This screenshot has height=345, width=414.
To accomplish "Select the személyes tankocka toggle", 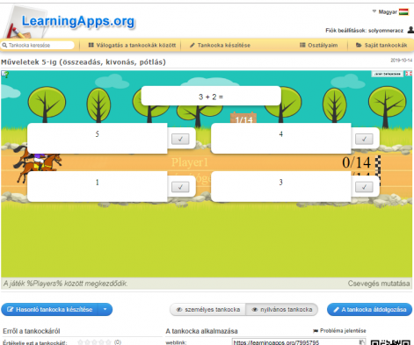I will click(x=208, y=310).
